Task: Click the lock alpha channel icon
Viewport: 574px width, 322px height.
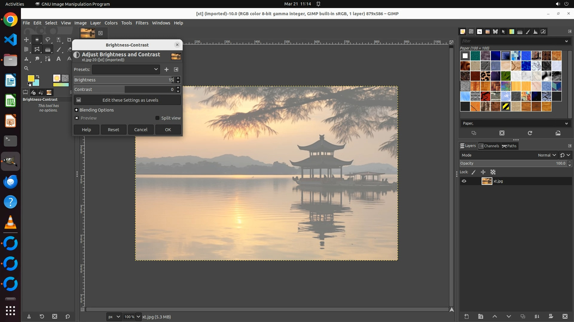Action: tap(493, 172)
